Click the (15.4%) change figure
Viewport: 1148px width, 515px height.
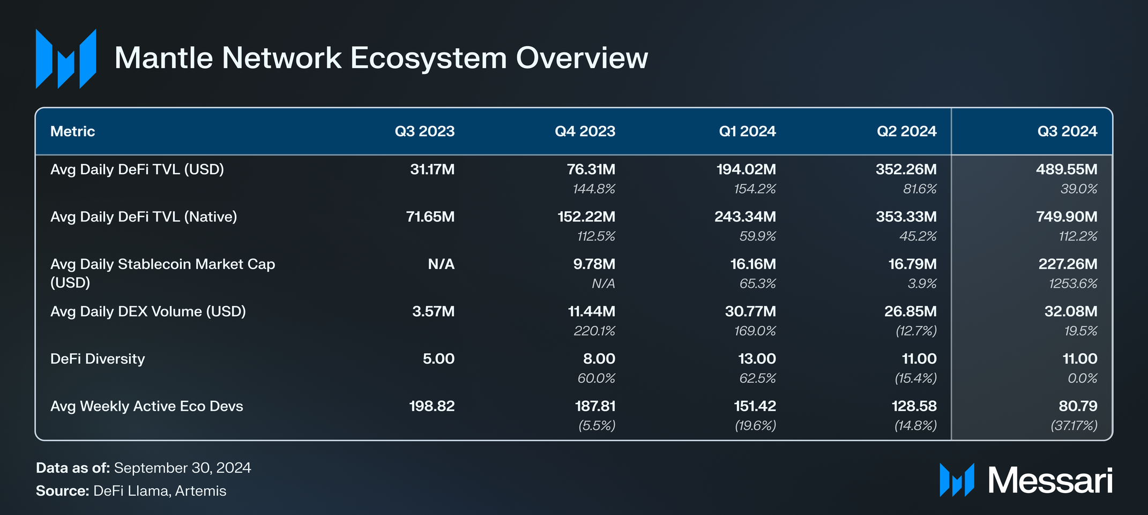tap(915, 378)
